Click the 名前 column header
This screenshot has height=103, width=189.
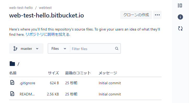click(x=13, y=73)
